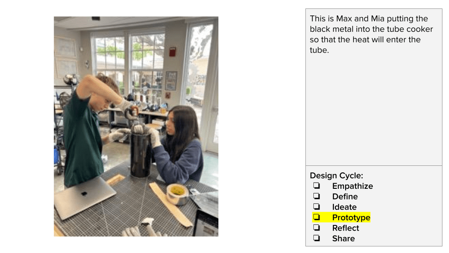This screenshot has width=449, height=253.
Task: Place cursor in the Max and Mia description
Action: point(371,34)
